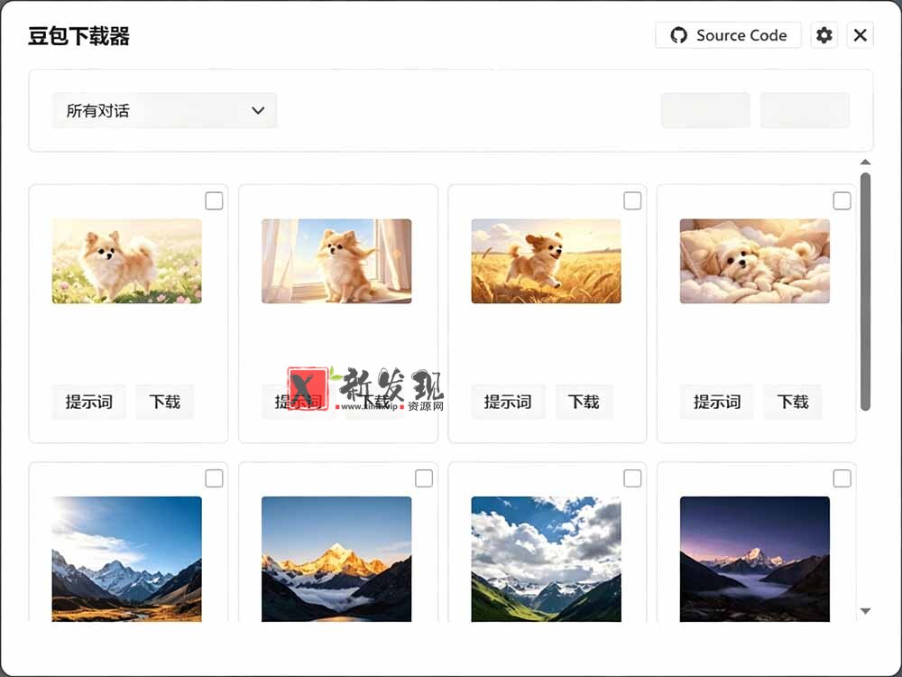Image resolution: width=902 pixels, height=677 pixels.
Task: Click the scrollbar up arrow
Action: [x=865, y=162]
